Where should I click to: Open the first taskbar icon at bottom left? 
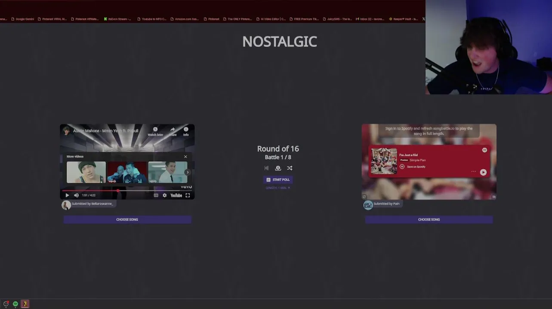click(x=6, y=304)
